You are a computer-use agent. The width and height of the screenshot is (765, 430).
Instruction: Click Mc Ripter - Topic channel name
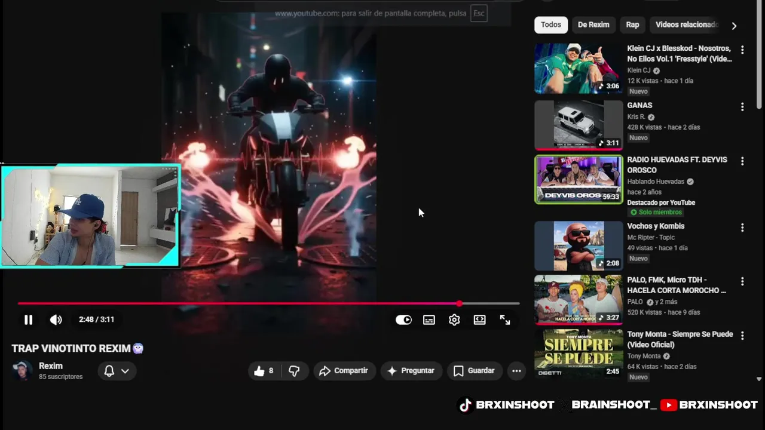coord(651,238)
